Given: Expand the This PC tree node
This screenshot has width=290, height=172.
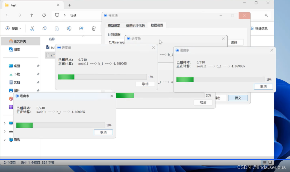Looking at the screenshot, I should (x=5, y=123).
